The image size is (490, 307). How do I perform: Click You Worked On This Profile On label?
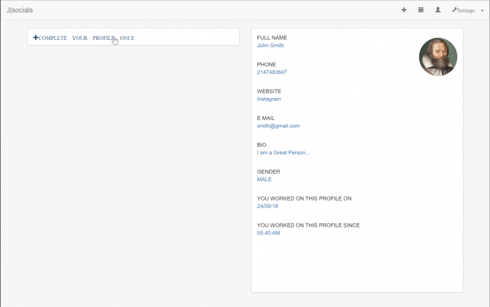[304, 199]
